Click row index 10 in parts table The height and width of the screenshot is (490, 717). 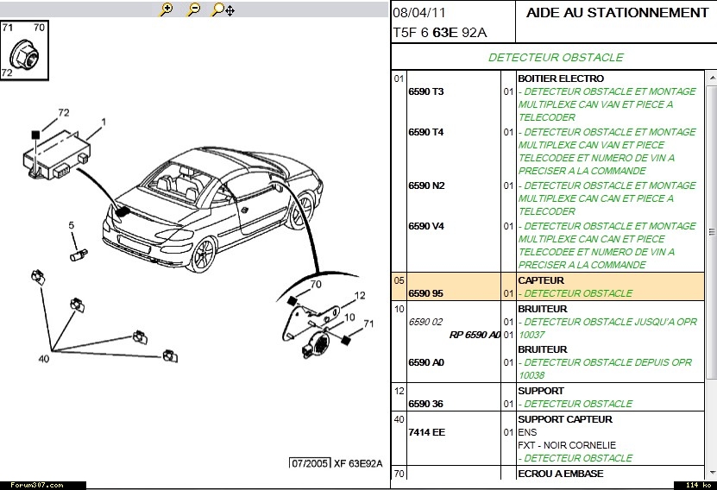coord(399,309)
